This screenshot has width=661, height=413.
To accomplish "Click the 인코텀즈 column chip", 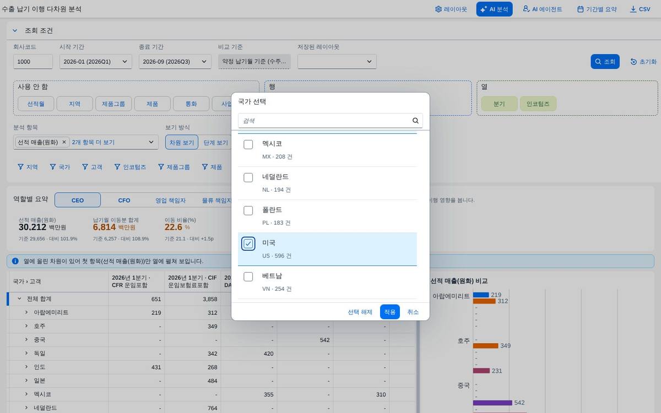I will point(538,104).
